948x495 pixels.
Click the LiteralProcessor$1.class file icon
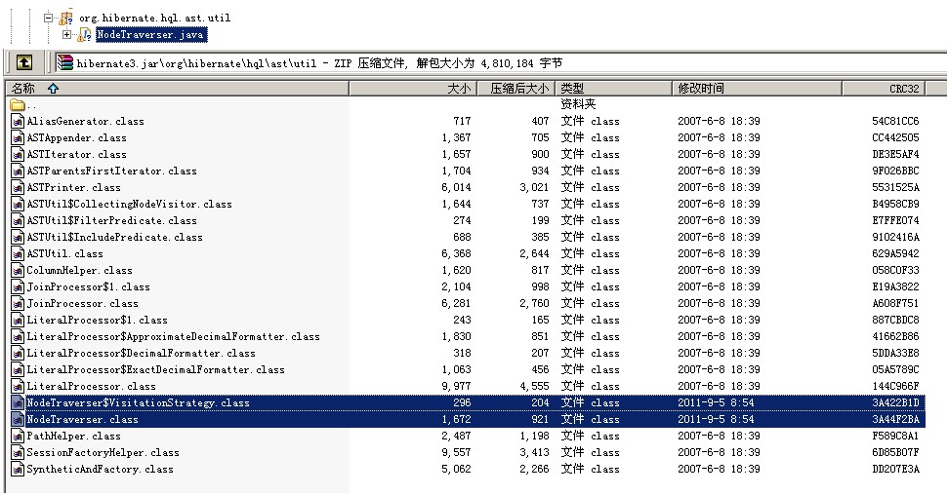point(18,320)
